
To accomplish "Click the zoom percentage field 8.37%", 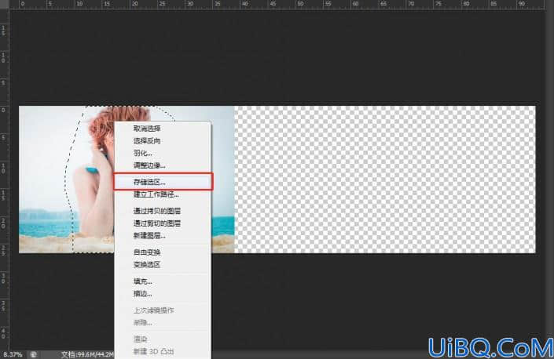I will click(x=13, y=354).
